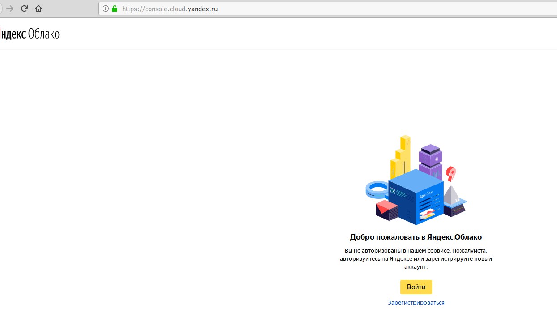Open the Яндекс Облако logo link
This screenshot has width=557, height=335.
pyautogui.click(x=29, y=34)
